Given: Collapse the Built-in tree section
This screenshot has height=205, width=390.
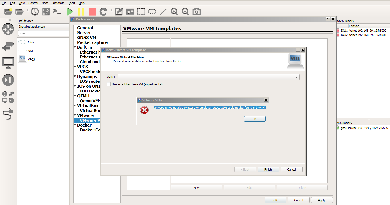Looking at the screenshot, I should click(x=75, y=47).
